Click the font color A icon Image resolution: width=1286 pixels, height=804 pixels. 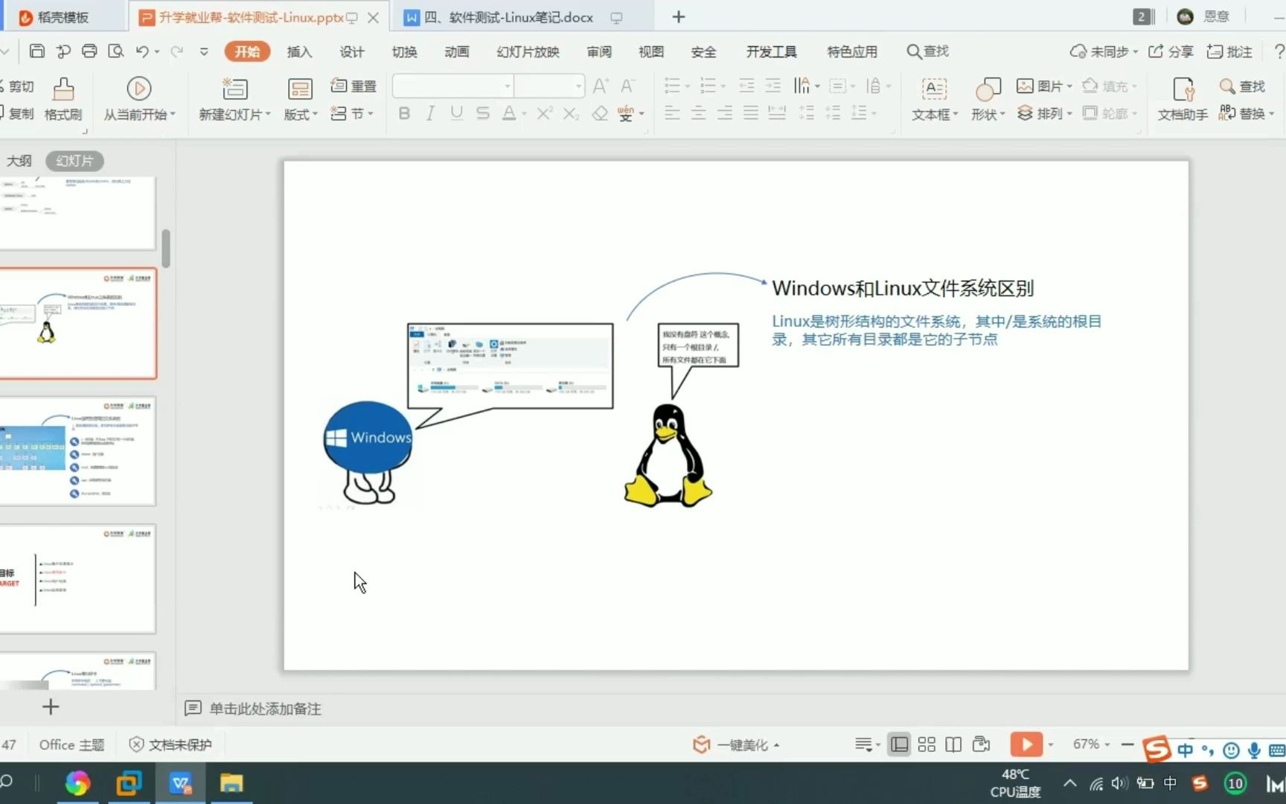click(509, 113)
